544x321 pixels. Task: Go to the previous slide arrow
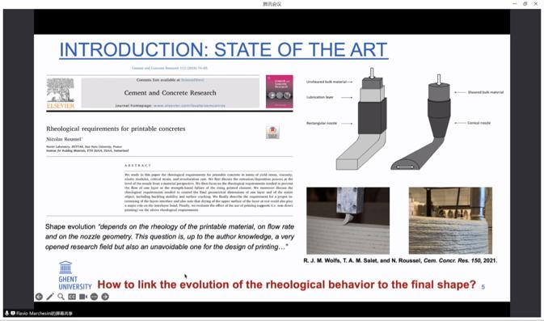39,297
